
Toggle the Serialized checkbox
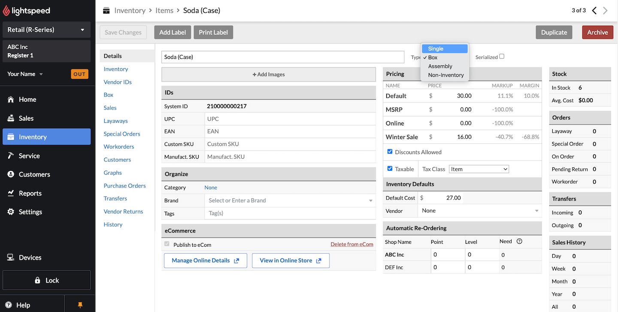502,56
